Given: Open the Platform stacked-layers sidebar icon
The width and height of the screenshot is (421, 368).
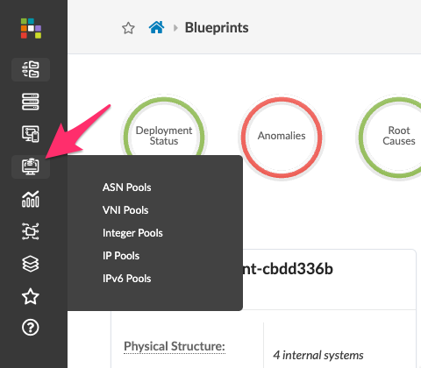Looking at the screenshot, I should pyautogui.click(x=31, y=264).
